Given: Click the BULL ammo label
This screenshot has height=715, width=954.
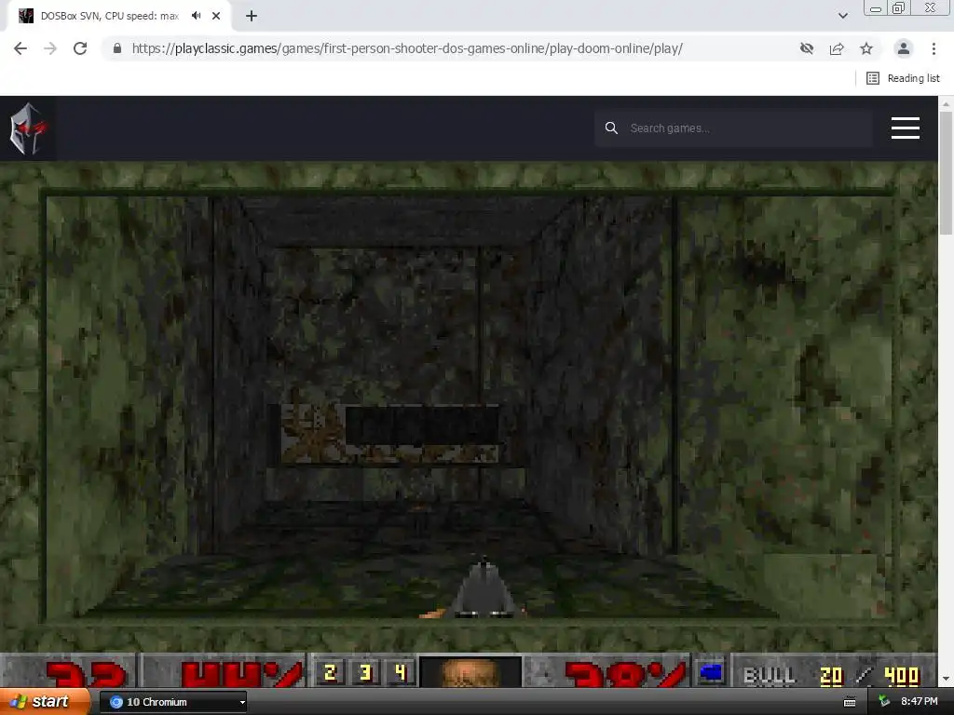Looking at the screenshot, I should tap(770, 675).
